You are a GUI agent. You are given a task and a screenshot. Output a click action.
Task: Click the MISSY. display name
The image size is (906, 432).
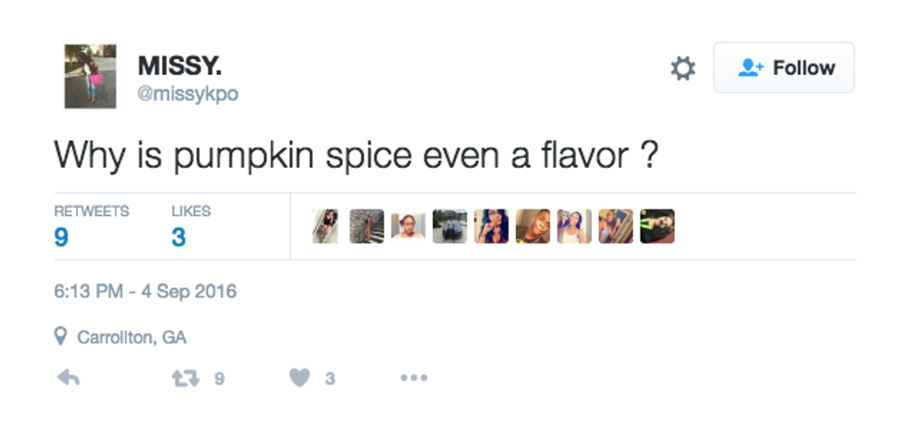(x=179, y=66)
